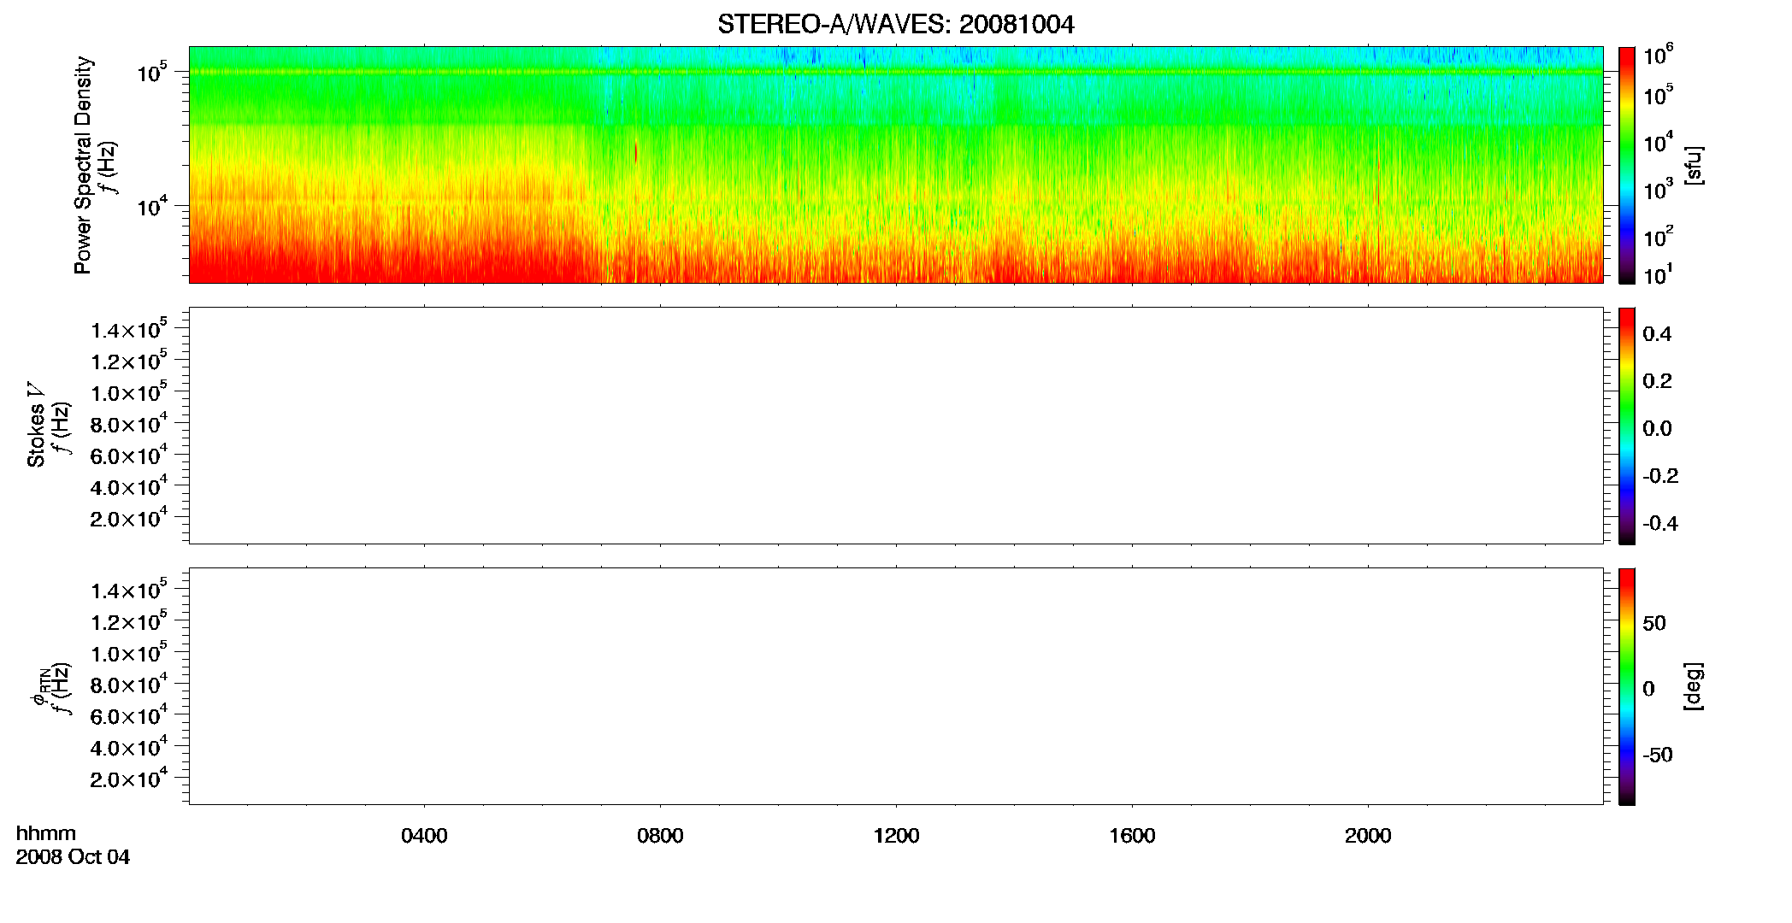Click the power spectral density colorbar
1792x923 pixels.
coord(1627,165)
